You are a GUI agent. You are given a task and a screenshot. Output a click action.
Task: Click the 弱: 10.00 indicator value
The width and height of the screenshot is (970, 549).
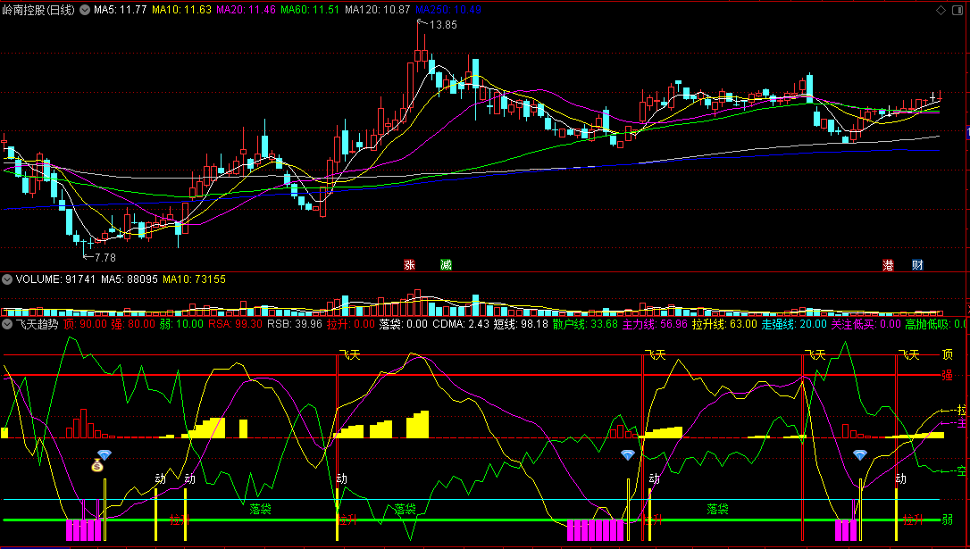(181, 324)
